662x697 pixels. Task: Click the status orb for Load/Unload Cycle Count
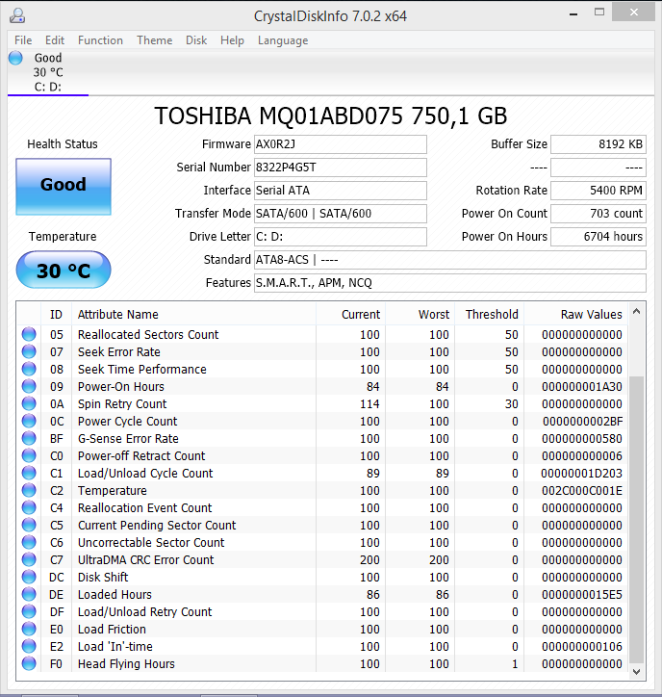29,473
